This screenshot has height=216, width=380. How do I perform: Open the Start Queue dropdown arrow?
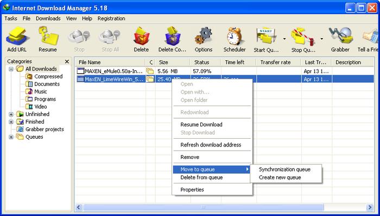(x=284, y=39)
